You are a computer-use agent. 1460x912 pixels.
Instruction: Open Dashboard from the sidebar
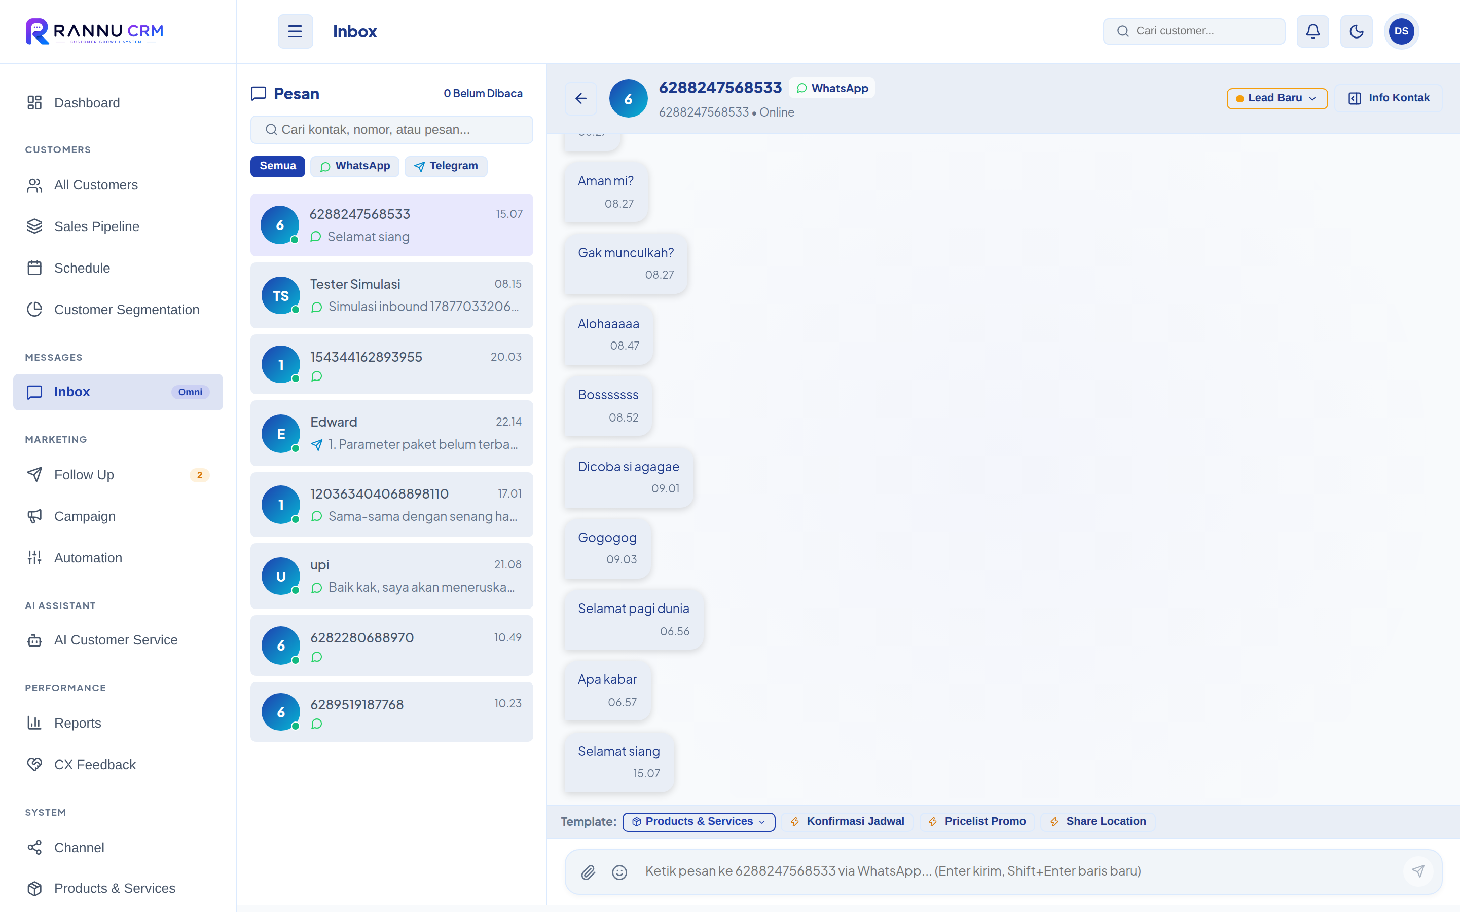click(x=118, y=103)
